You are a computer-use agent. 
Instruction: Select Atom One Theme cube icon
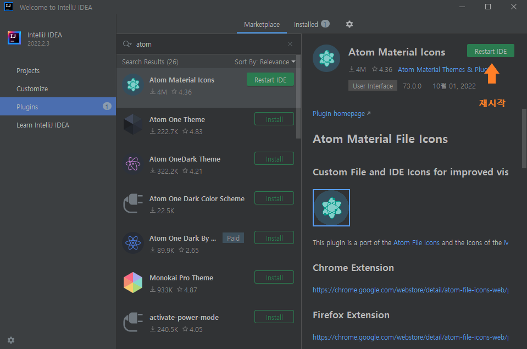tap(134, 124)
